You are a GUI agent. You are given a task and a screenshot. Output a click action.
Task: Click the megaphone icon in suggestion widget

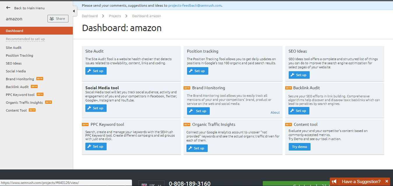(x=334, y=182)
